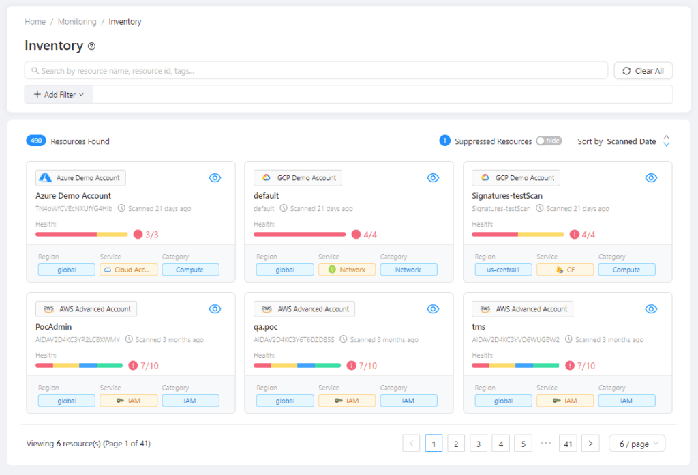698x475 pixels.
Task: Open the 6 / page size dropdown
Action: tap(637, 444)
